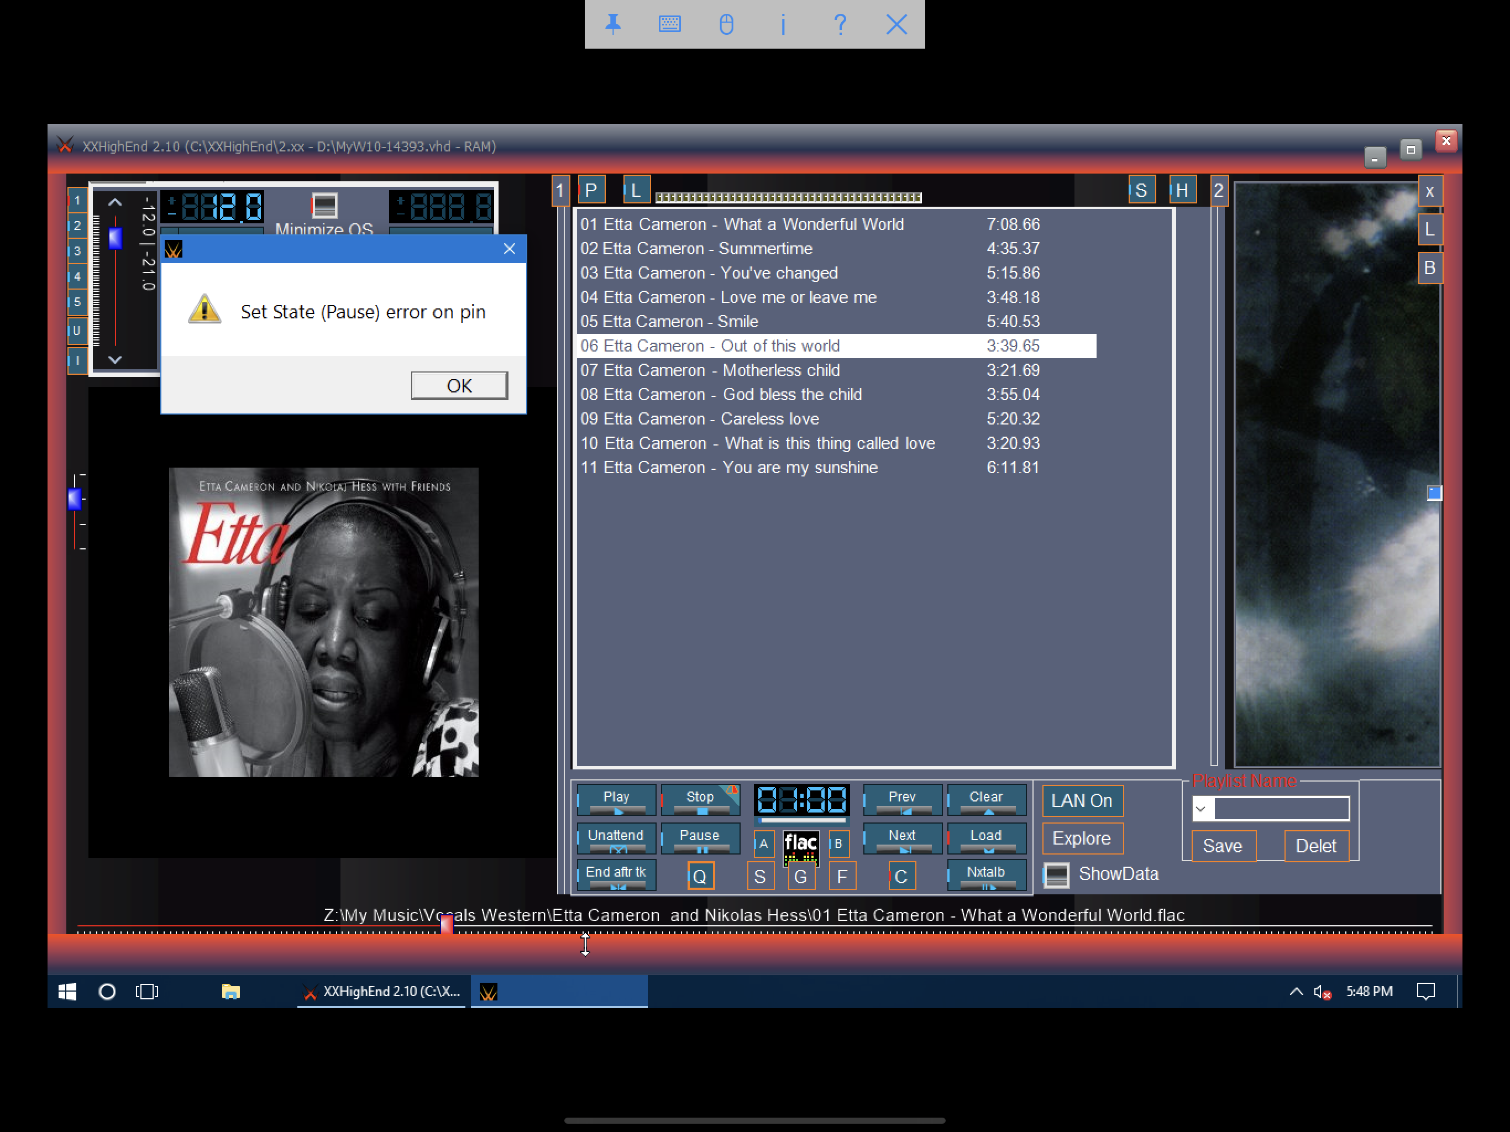Screen dimensions: 1510x1132
Task: Click the small B marker button near flac
Action: 838,844
